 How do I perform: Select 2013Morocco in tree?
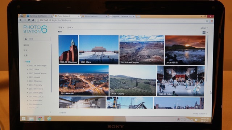tap(36, 104)
